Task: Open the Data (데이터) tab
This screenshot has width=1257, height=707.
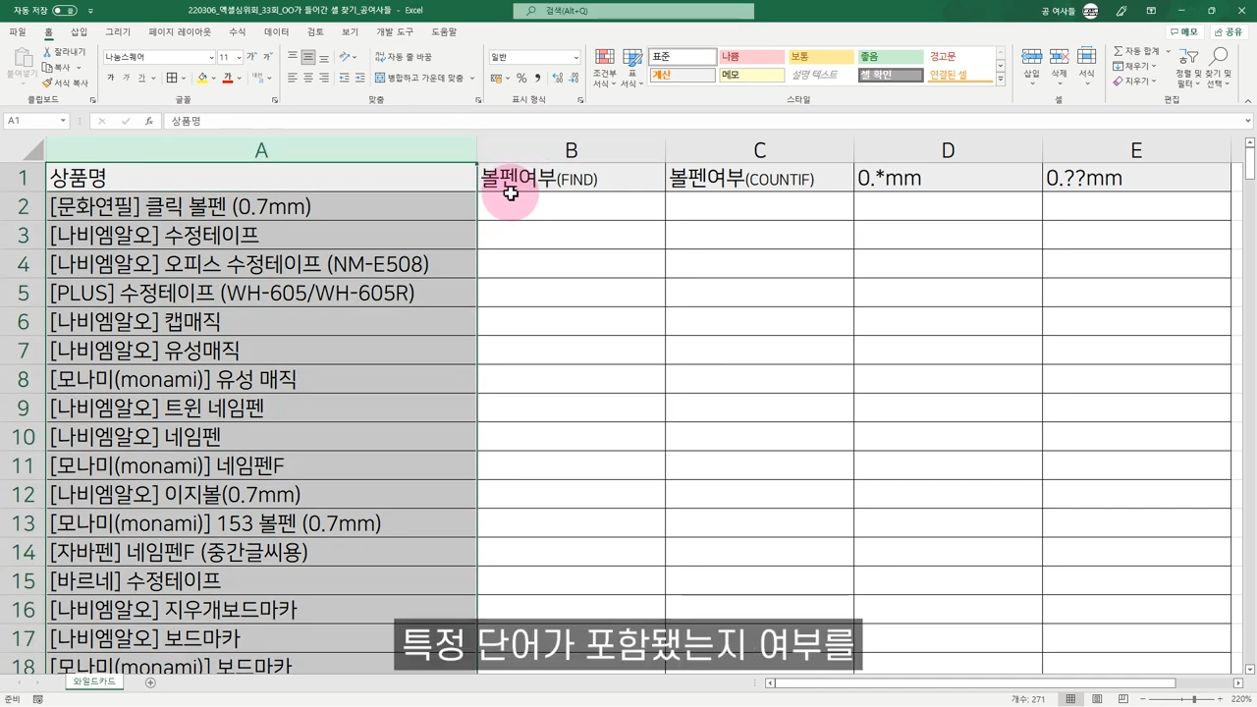Action: pos(277,31)
